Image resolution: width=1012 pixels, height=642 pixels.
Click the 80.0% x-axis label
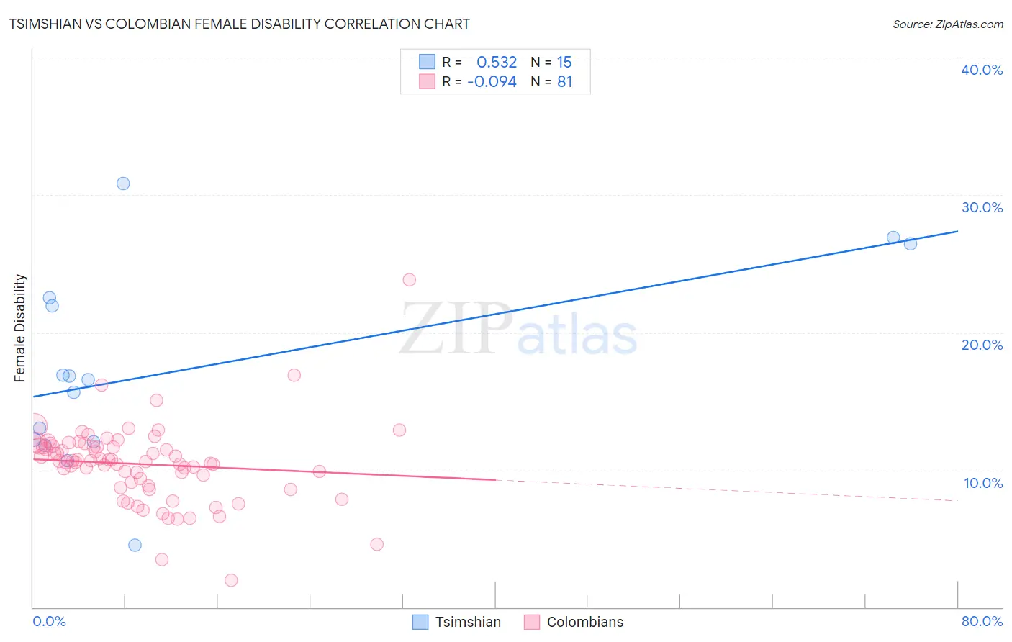click(982, 621)
